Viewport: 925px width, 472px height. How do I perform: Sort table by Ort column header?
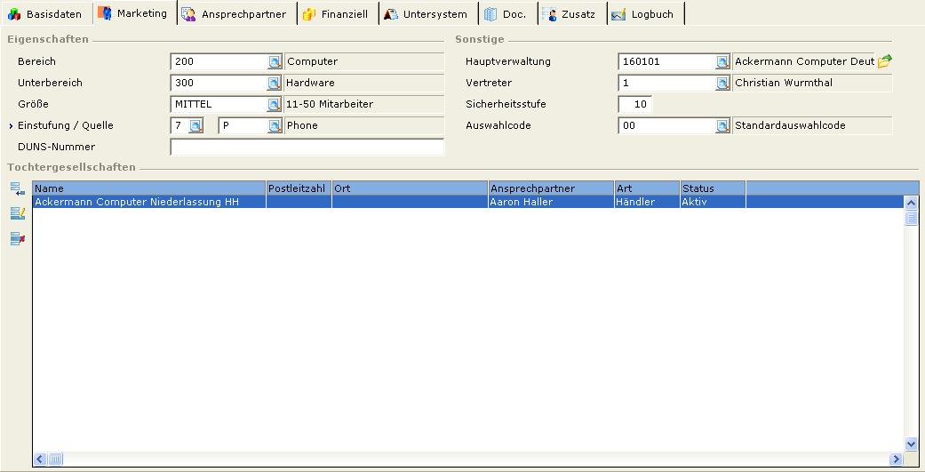click(x=410, y=188)
